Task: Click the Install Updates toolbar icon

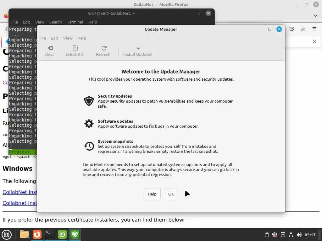Action: tap(138, 51)
